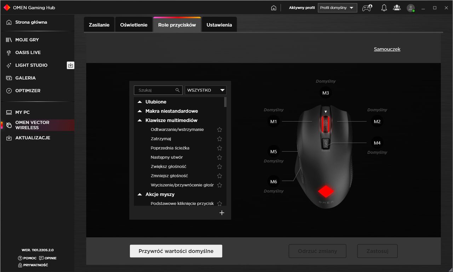Viewport: 453px width, 272px height.
Task: Select Poprzednia ścieżka action
Action: [170, 148]
